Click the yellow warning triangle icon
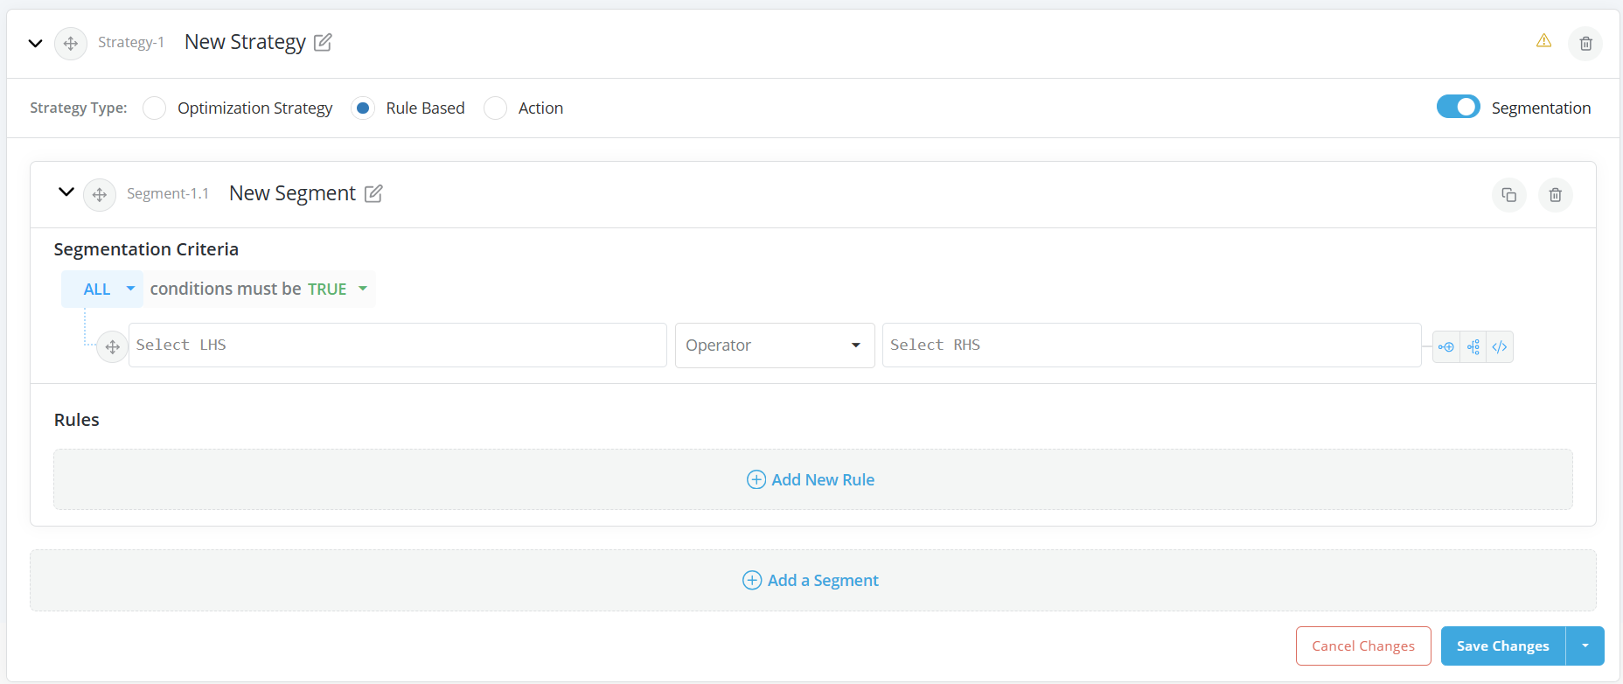This screenshot has height=684, width=1623. tap(1543, 41)
